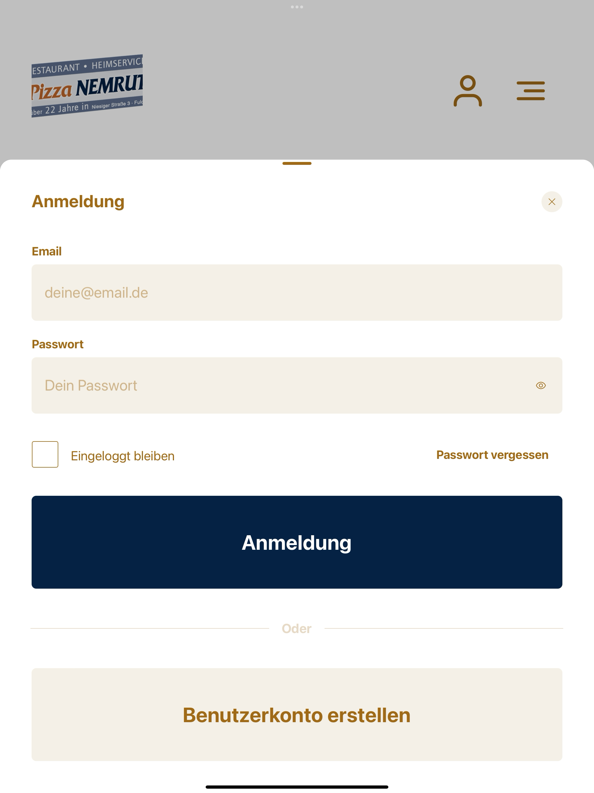Close the Anmeldung sheet with X icon
This screenshot has width=594, height=793.
[552, 202]
